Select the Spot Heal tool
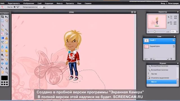180x101 pixels. coord(6,59)
